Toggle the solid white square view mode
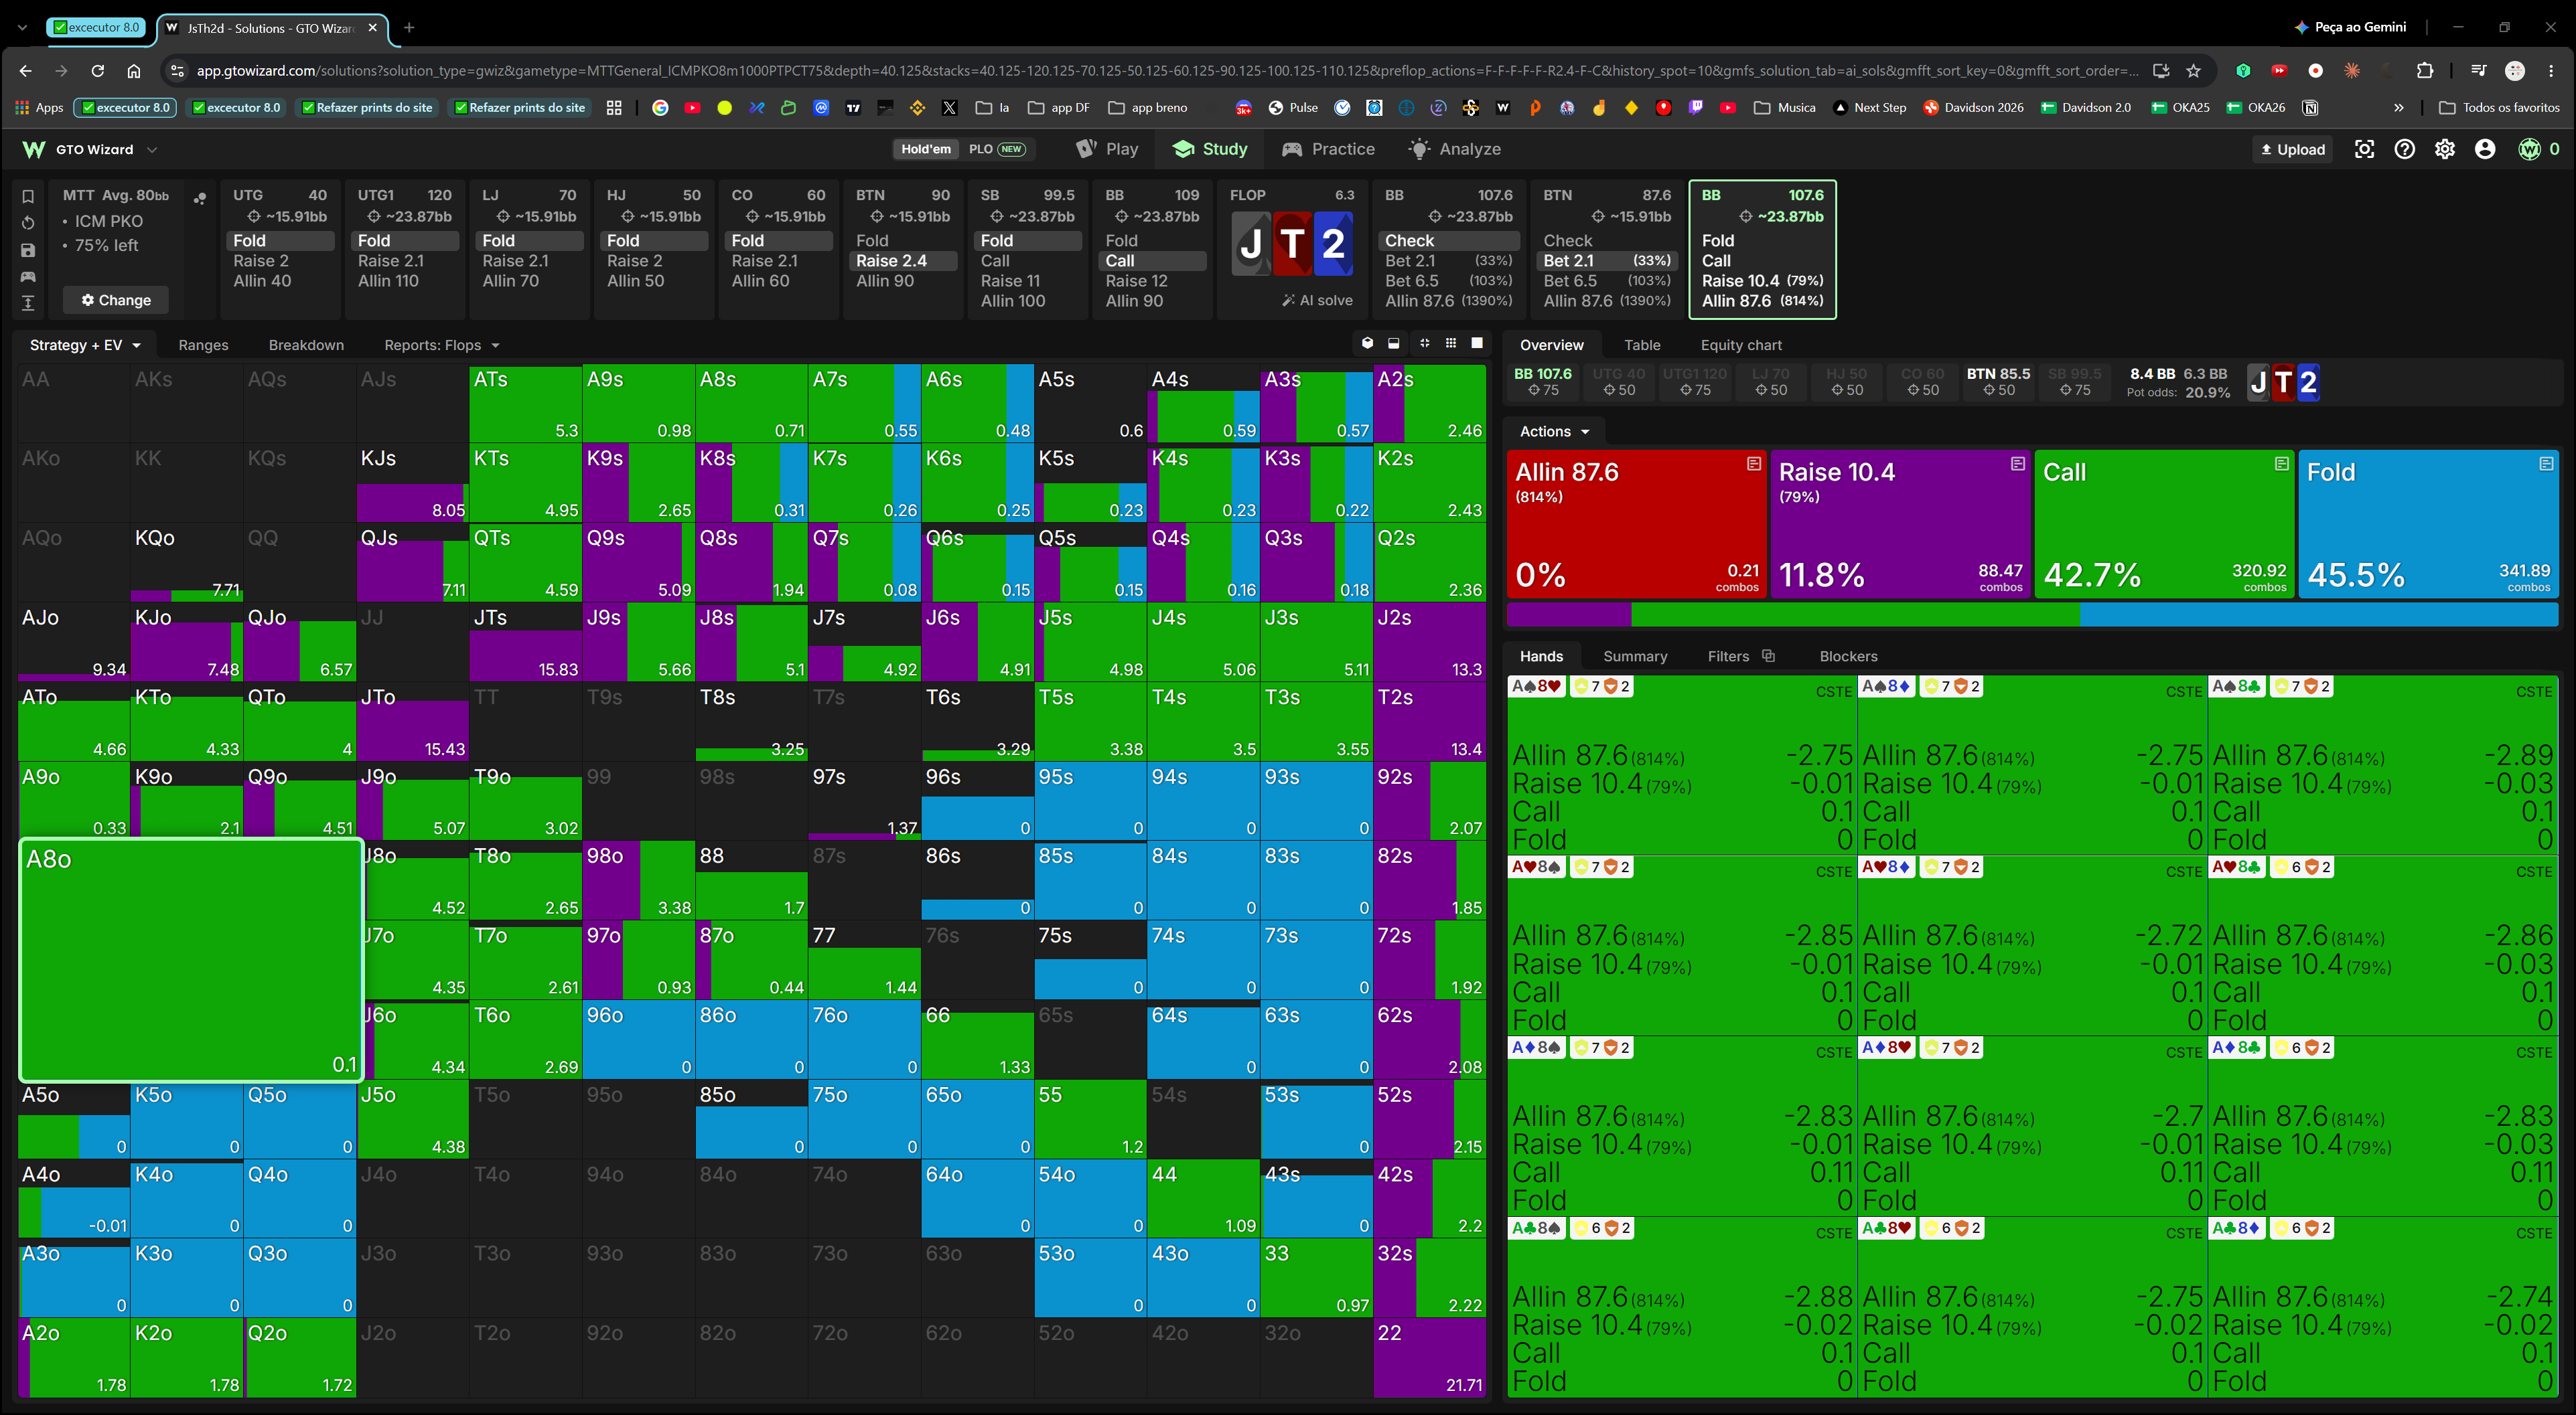The width and height of the screenshot is (2576, 1415). [1477, 344]
